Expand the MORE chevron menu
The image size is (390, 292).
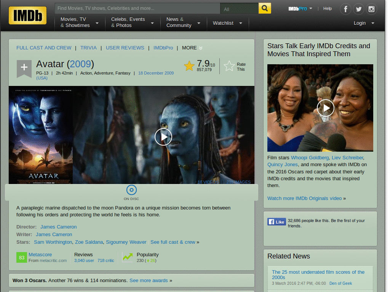click(200, 48)
